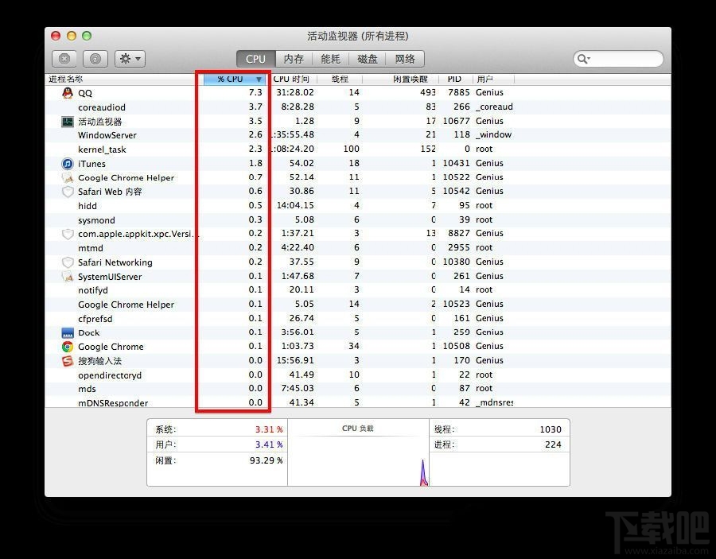Switch to the CPU tab
This screenshot has height=559, width=716.
255,59
